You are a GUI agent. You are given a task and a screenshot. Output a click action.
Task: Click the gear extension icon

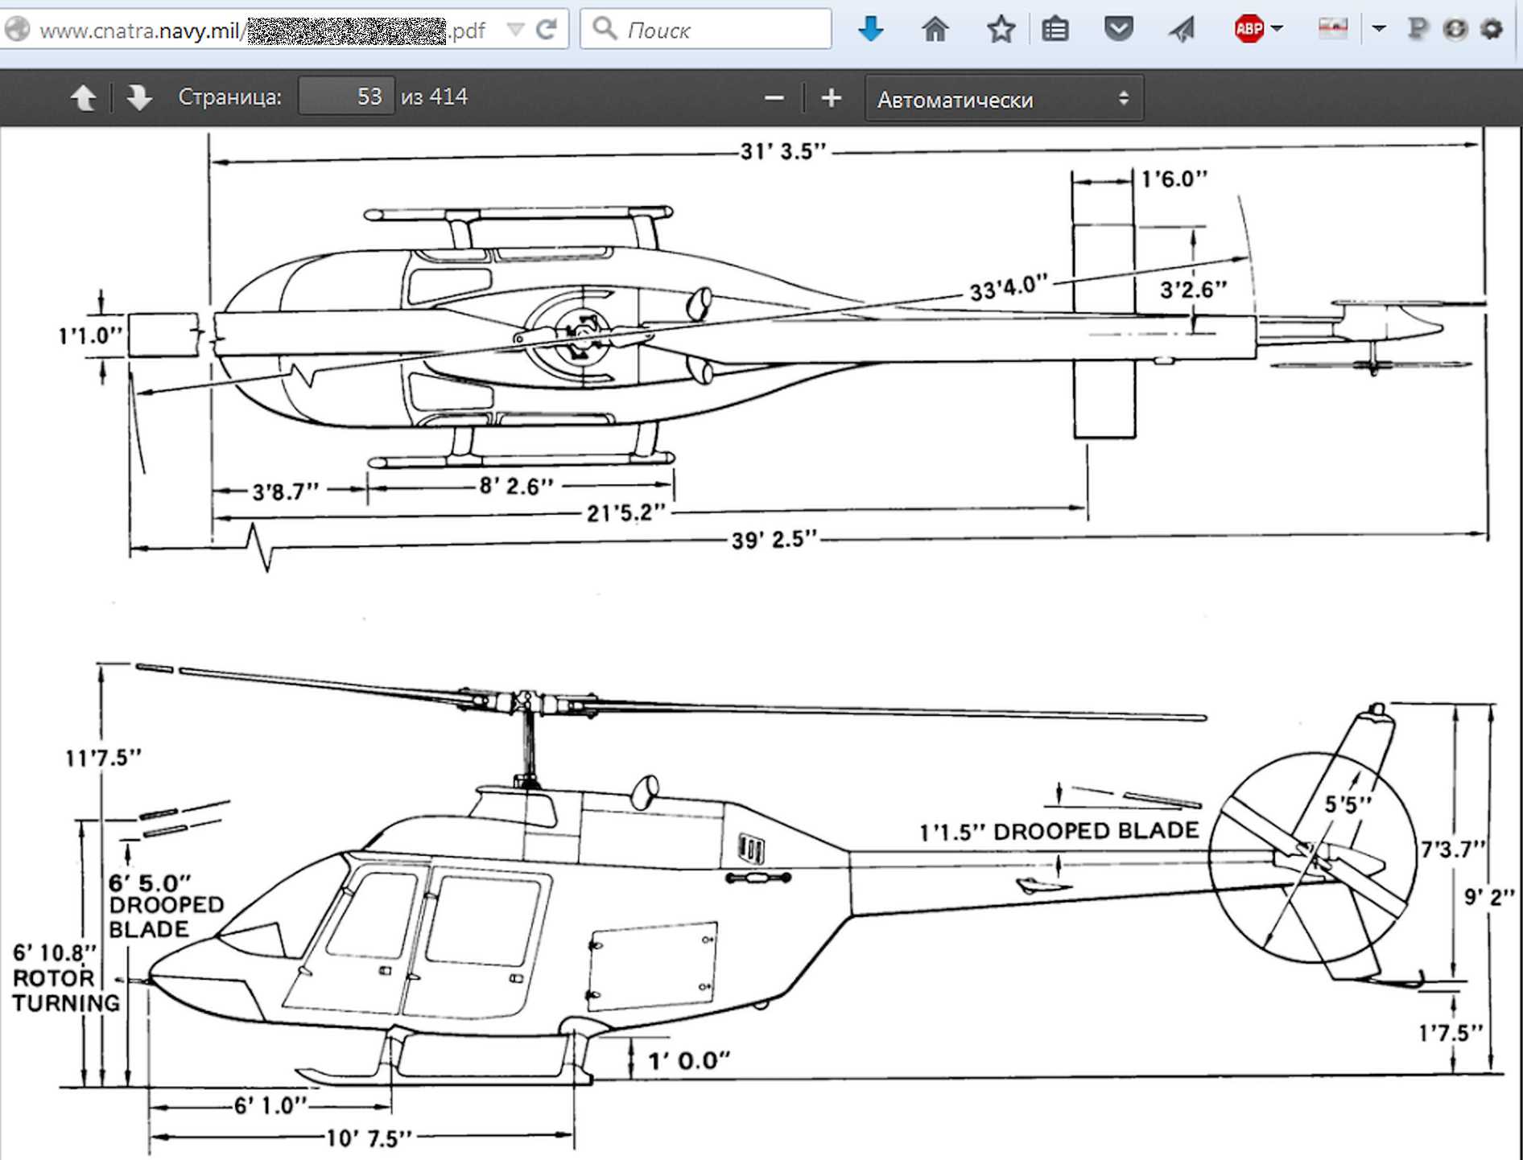pos(1492,30)
